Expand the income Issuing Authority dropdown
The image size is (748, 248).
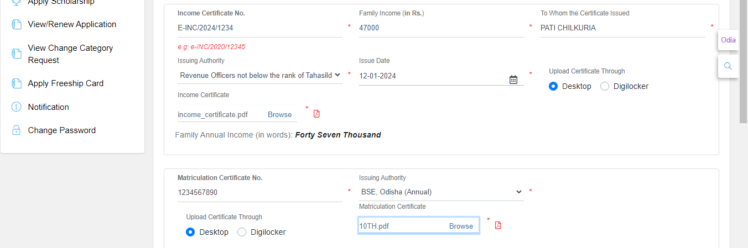[260, 75]
